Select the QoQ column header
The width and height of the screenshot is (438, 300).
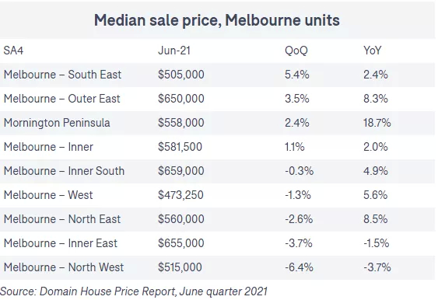click(x=296, y=51)
